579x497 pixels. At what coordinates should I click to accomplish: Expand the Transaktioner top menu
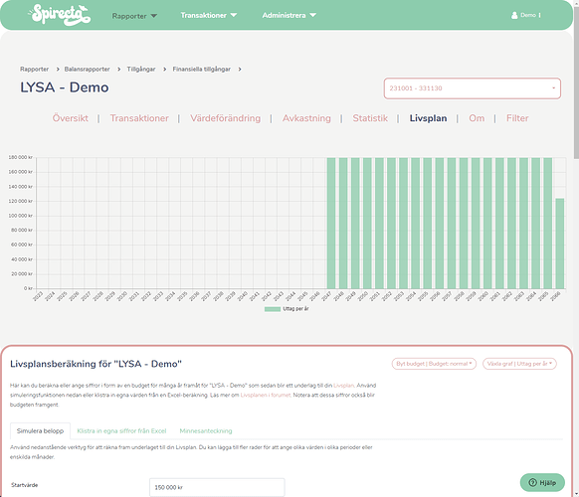[208, 15]
